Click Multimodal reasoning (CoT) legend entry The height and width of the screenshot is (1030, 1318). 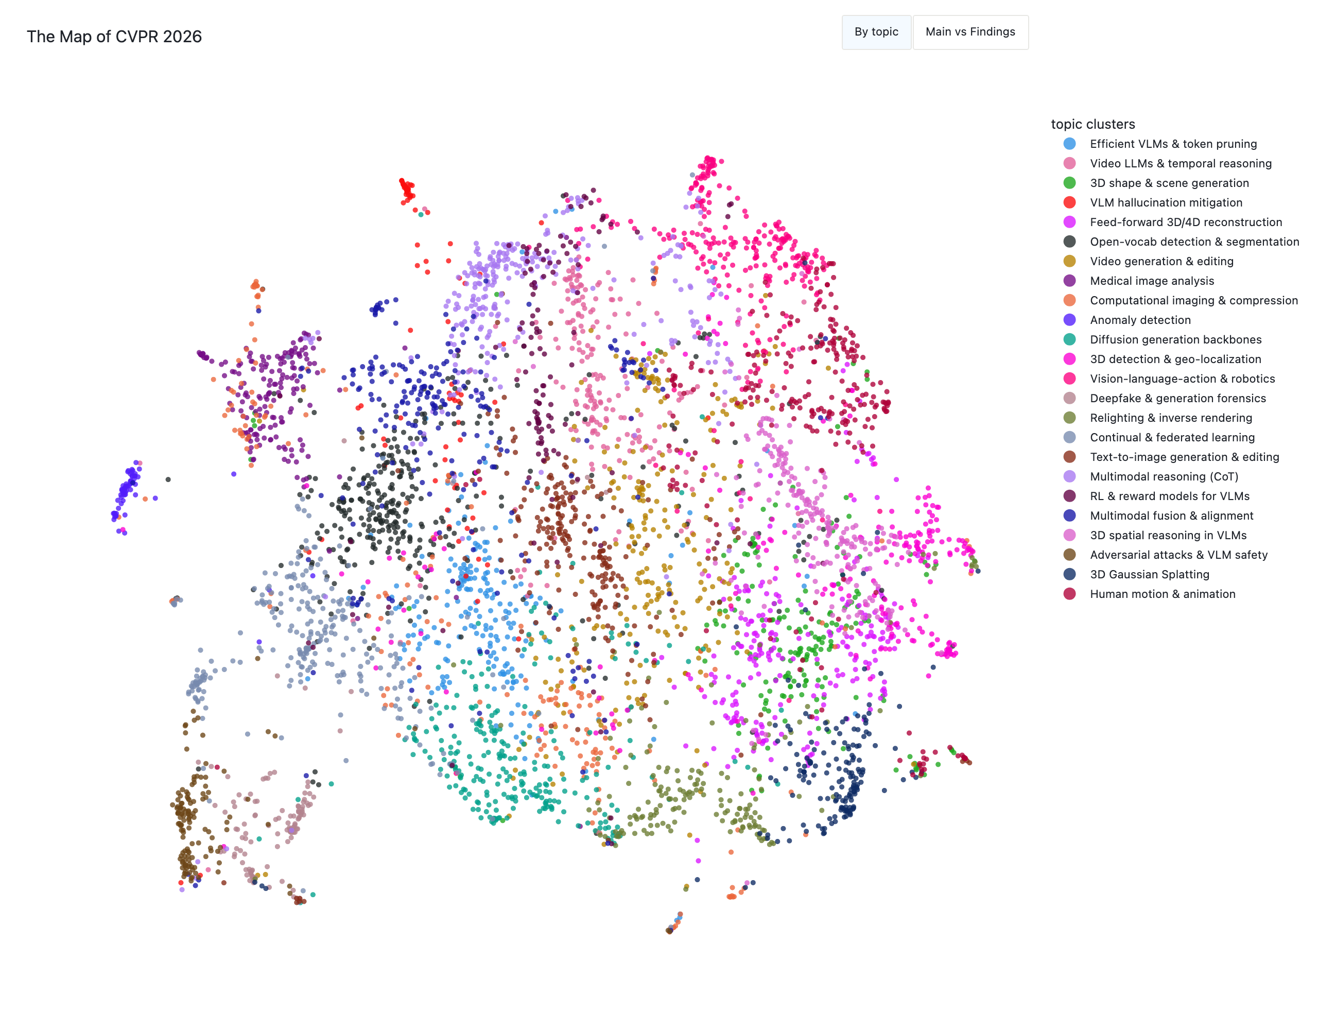click(x=1151, y=476)
